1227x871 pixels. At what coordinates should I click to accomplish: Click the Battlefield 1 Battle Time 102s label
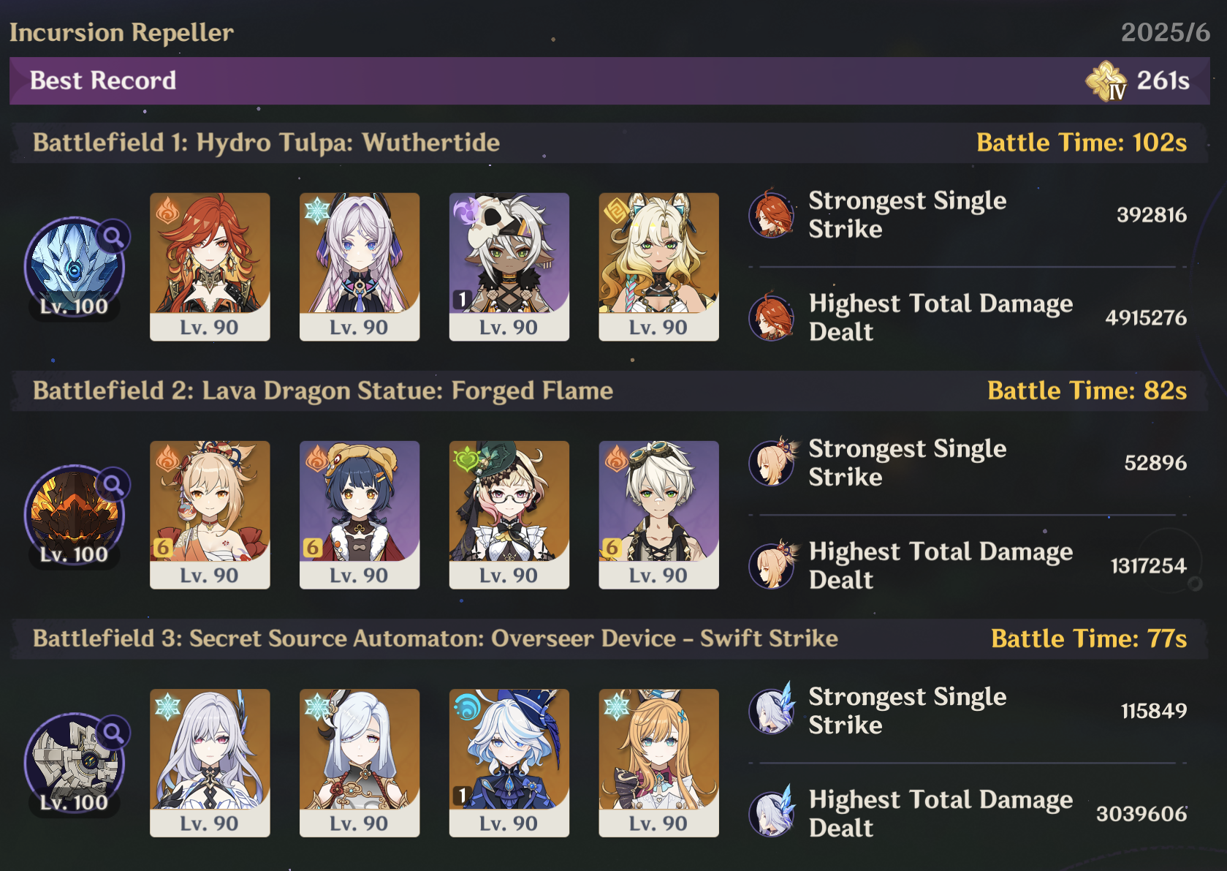[x=1082, y=143]
